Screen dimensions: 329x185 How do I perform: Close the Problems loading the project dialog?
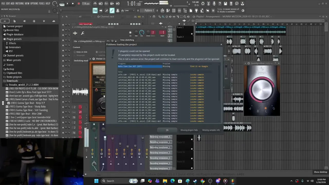[221, 44]
